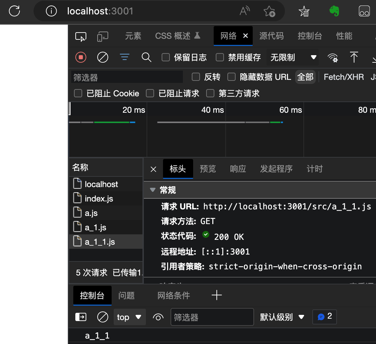Activate the inspect element selector tool
Viewport: 376px width, 344px height.
tap(81, 37)
